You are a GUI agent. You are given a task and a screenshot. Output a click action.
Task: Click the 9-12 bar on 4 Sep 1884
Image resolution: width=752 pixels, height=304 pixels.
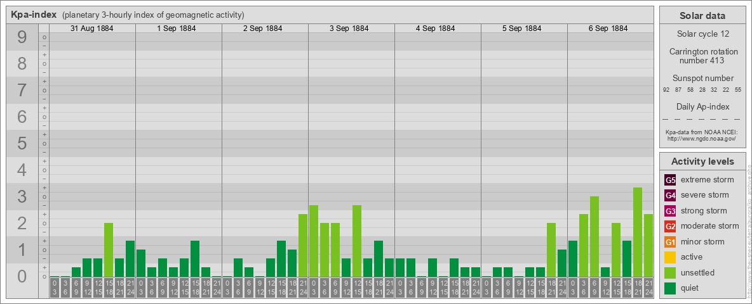pyautogui.click(x=432, y=268)
